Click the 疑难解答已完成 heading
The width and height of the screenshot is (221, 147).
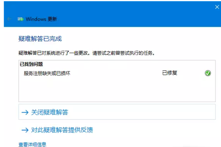pos(40,38)
